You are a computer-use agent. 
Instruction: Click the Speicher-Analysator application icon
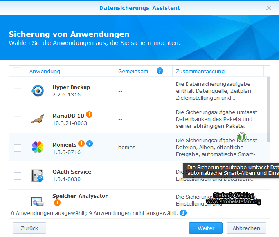[38, 201]
